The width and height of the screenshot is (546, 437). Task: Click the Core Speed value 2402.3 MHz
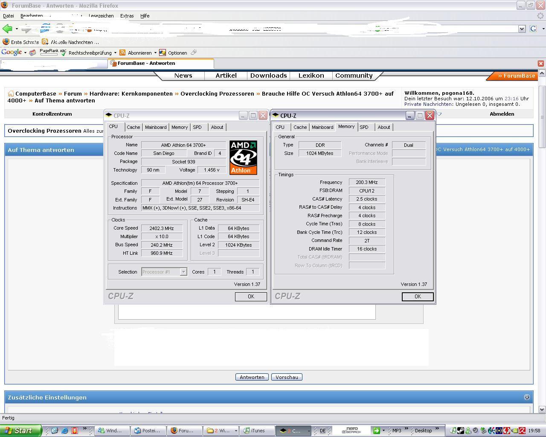coord(162,228)
